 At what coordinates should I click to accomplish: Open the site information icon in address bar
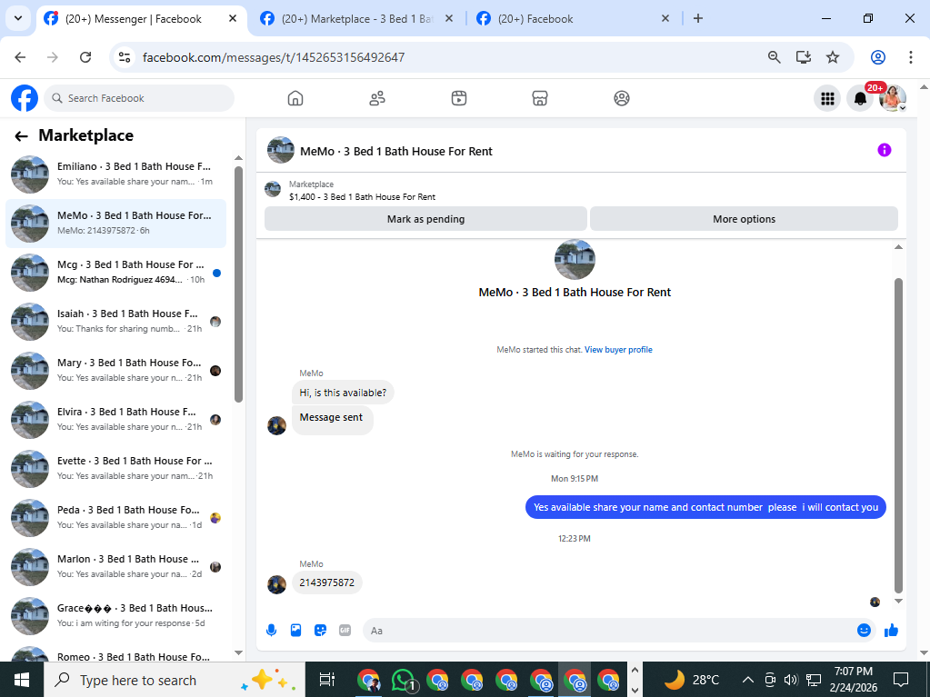tap(125, 57)
